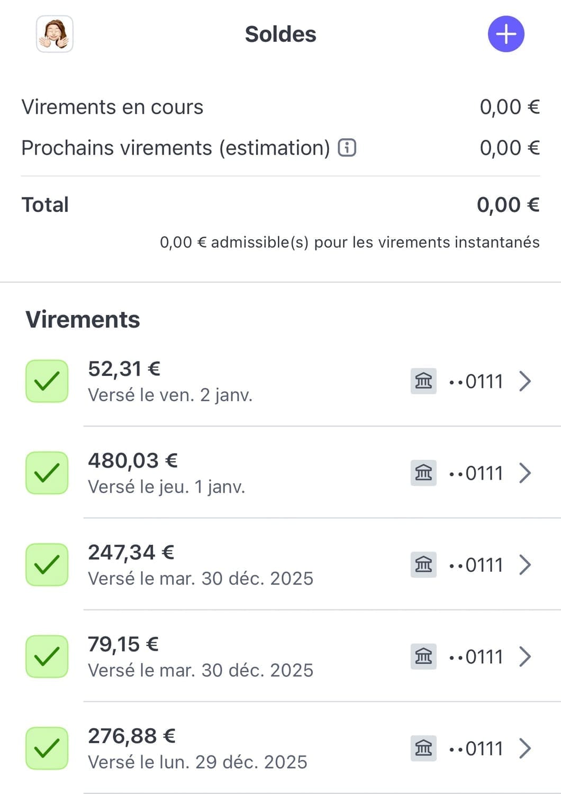Expand the 480,03 € transfer chevron
The image size is (561, 794).
tap(525, 473)
